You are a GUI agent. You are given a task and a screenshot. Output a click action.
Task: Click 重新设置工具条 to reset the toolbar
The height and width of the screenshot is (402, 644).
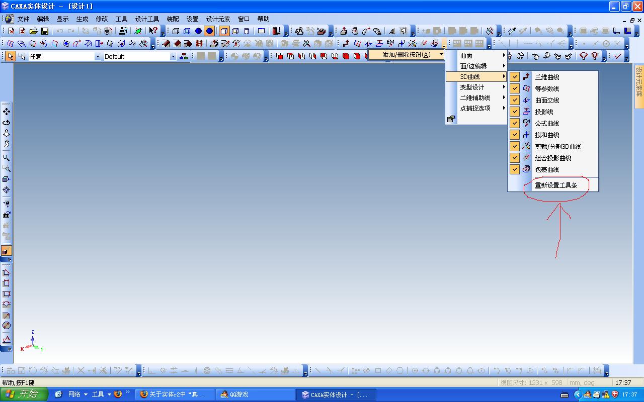tap(556, 185)
